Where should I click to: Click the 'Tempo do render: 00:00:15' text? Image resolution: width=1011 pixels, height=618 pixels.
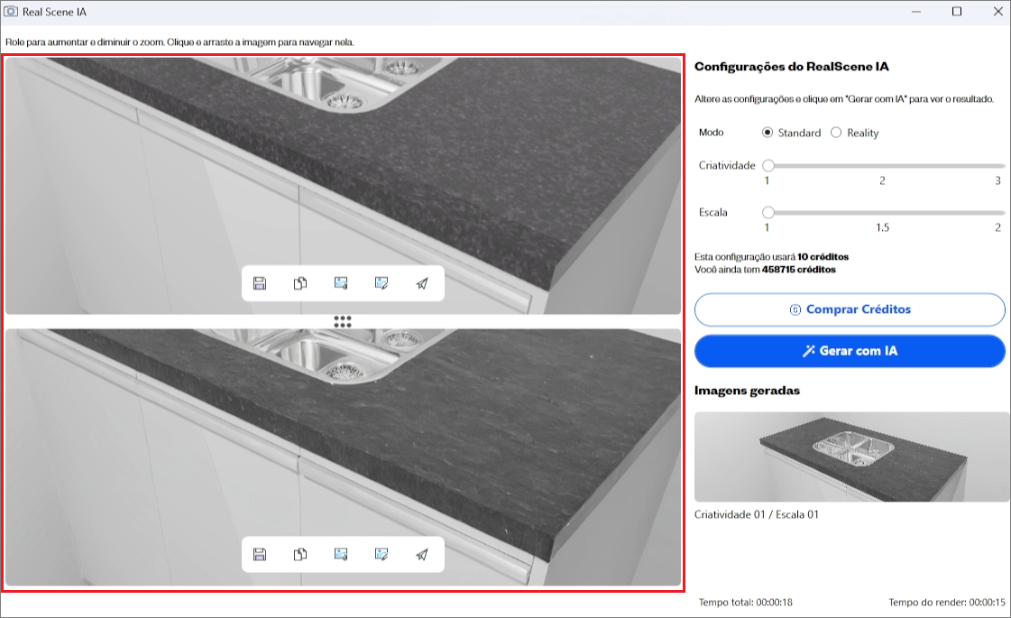[x=947, y=602]
